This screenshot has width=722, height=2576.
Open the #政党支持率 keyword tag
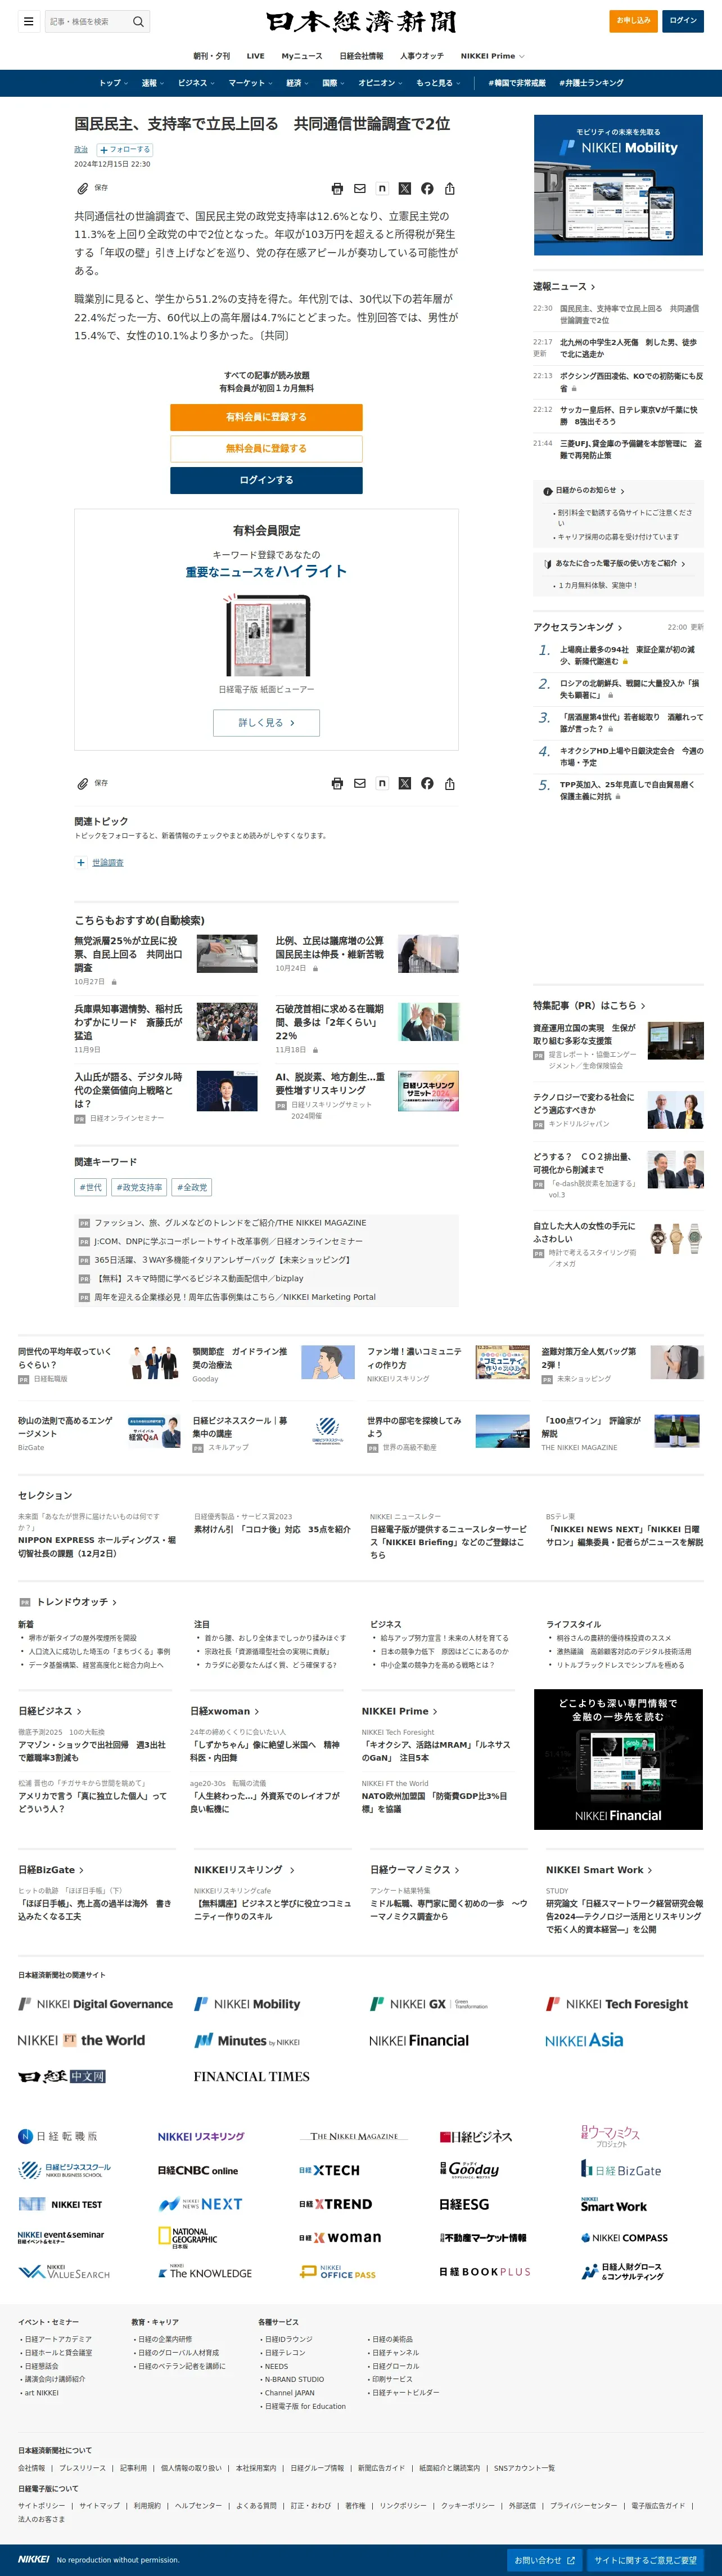click(x=139, y=1188)
